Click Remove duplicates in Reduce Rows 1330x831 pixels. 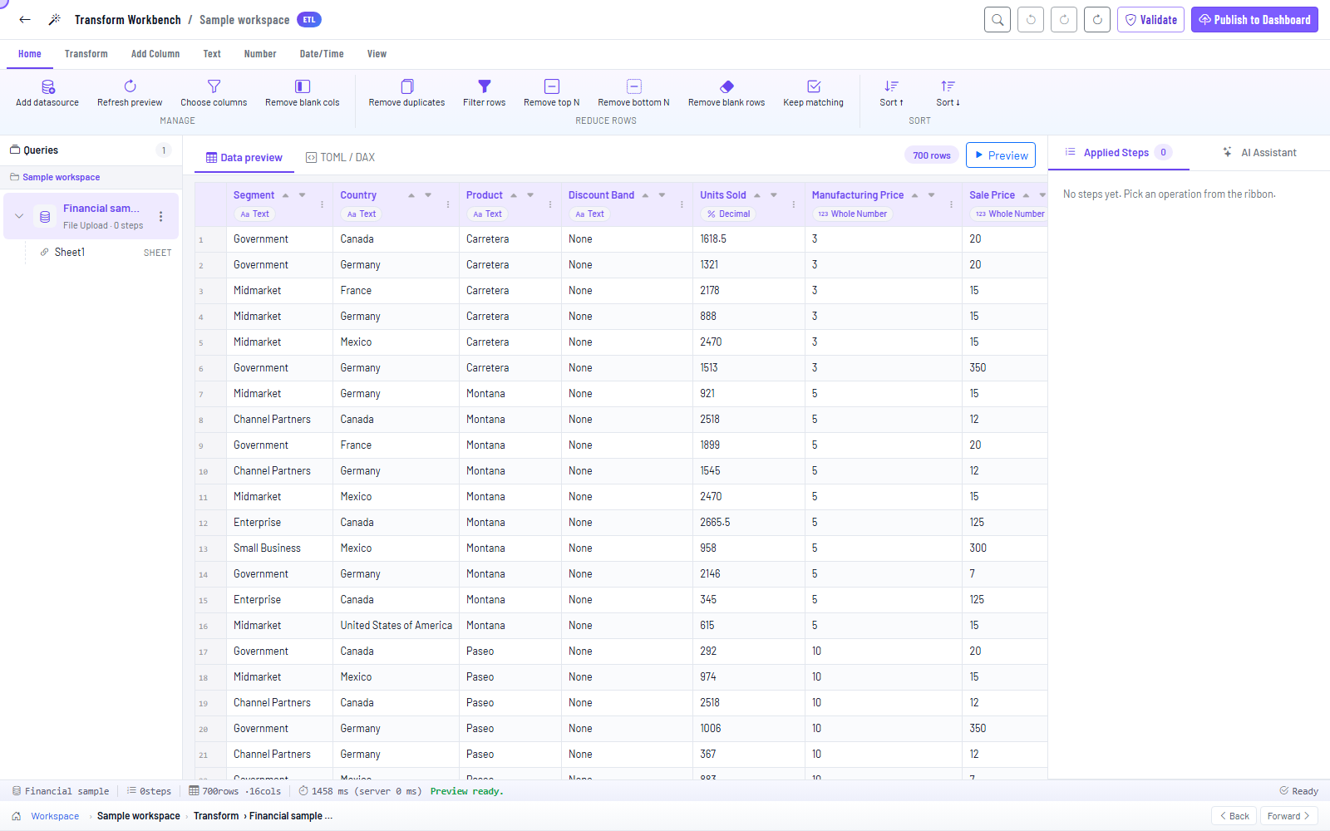tap(406, 93)
